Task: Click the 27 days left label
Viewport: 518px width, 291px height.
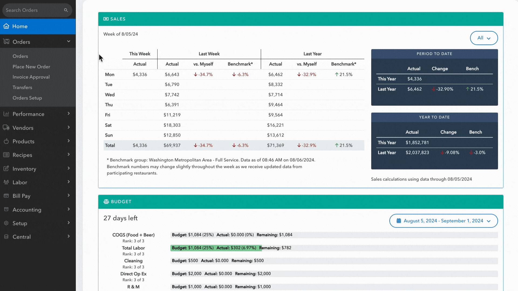Action: (x=121, y=218)
